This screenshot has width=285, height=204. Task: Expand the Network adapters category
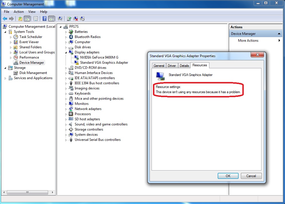[66, 109]
